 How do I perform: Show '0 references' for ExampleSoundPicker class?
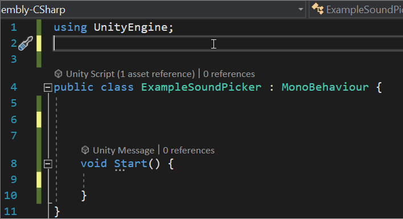[x=229, y=74]
